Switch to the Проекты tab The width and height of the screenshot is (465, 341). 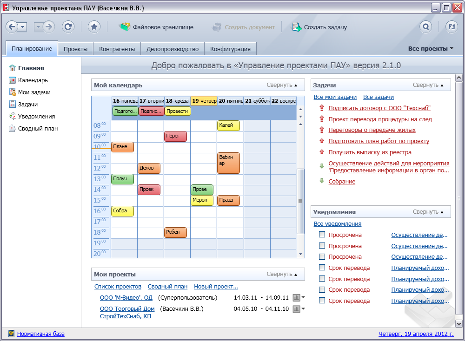point(75,49)
